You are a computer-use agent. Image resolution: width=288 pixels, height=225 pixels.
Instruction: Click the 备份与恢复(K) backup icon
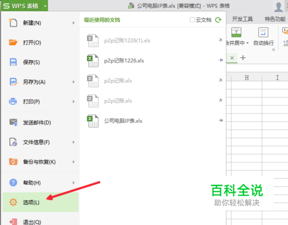click(13, 162)
